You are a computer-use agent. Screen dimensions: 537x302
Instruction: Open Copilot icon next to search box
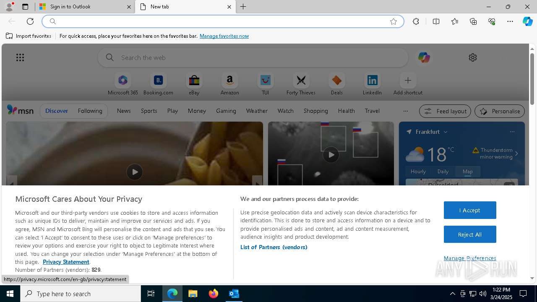pos(424,57)
